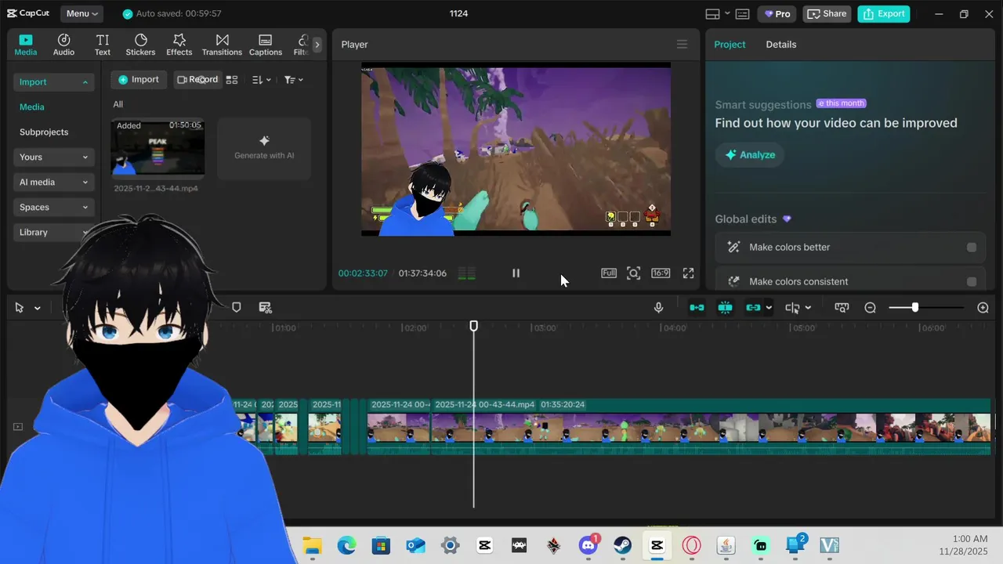
Task: Click the Export button
Action: [x=884, y=14]
